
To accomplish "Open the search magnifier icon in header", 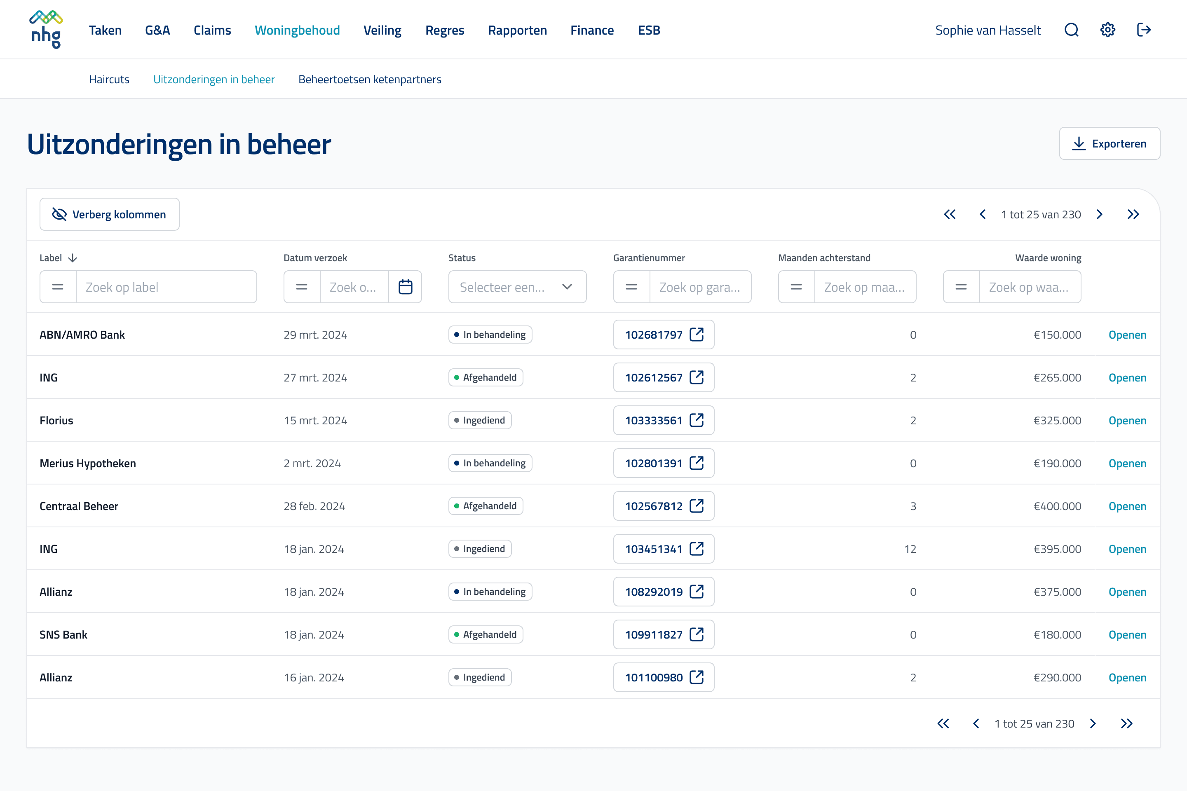I will [x=1072, y=30].
